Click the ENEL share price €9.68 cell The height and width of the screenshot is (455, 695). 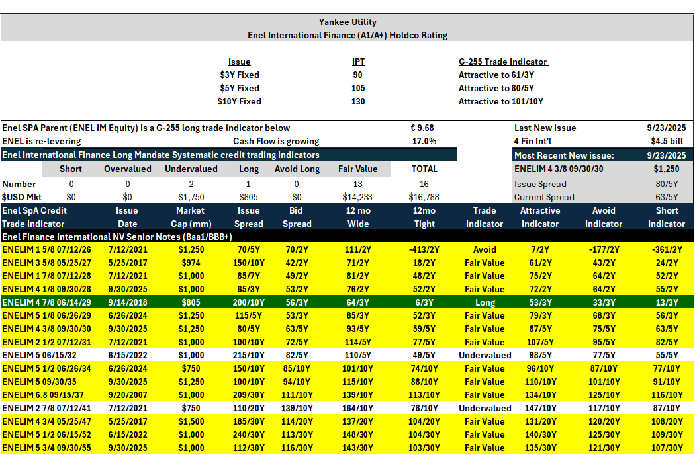coord(422,128)
